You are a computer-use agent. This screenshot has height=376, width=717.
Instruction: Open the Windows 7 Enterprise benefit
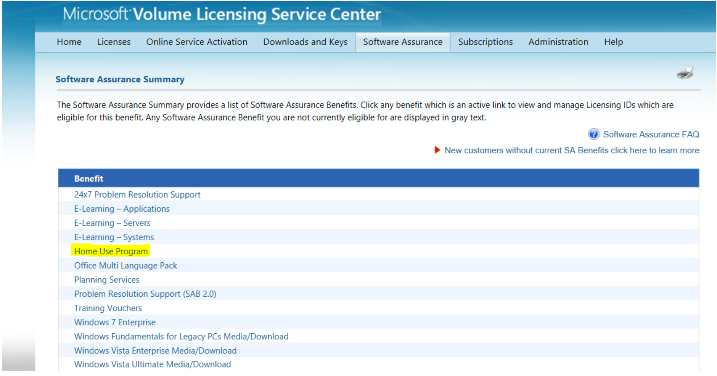pos(115,322)
